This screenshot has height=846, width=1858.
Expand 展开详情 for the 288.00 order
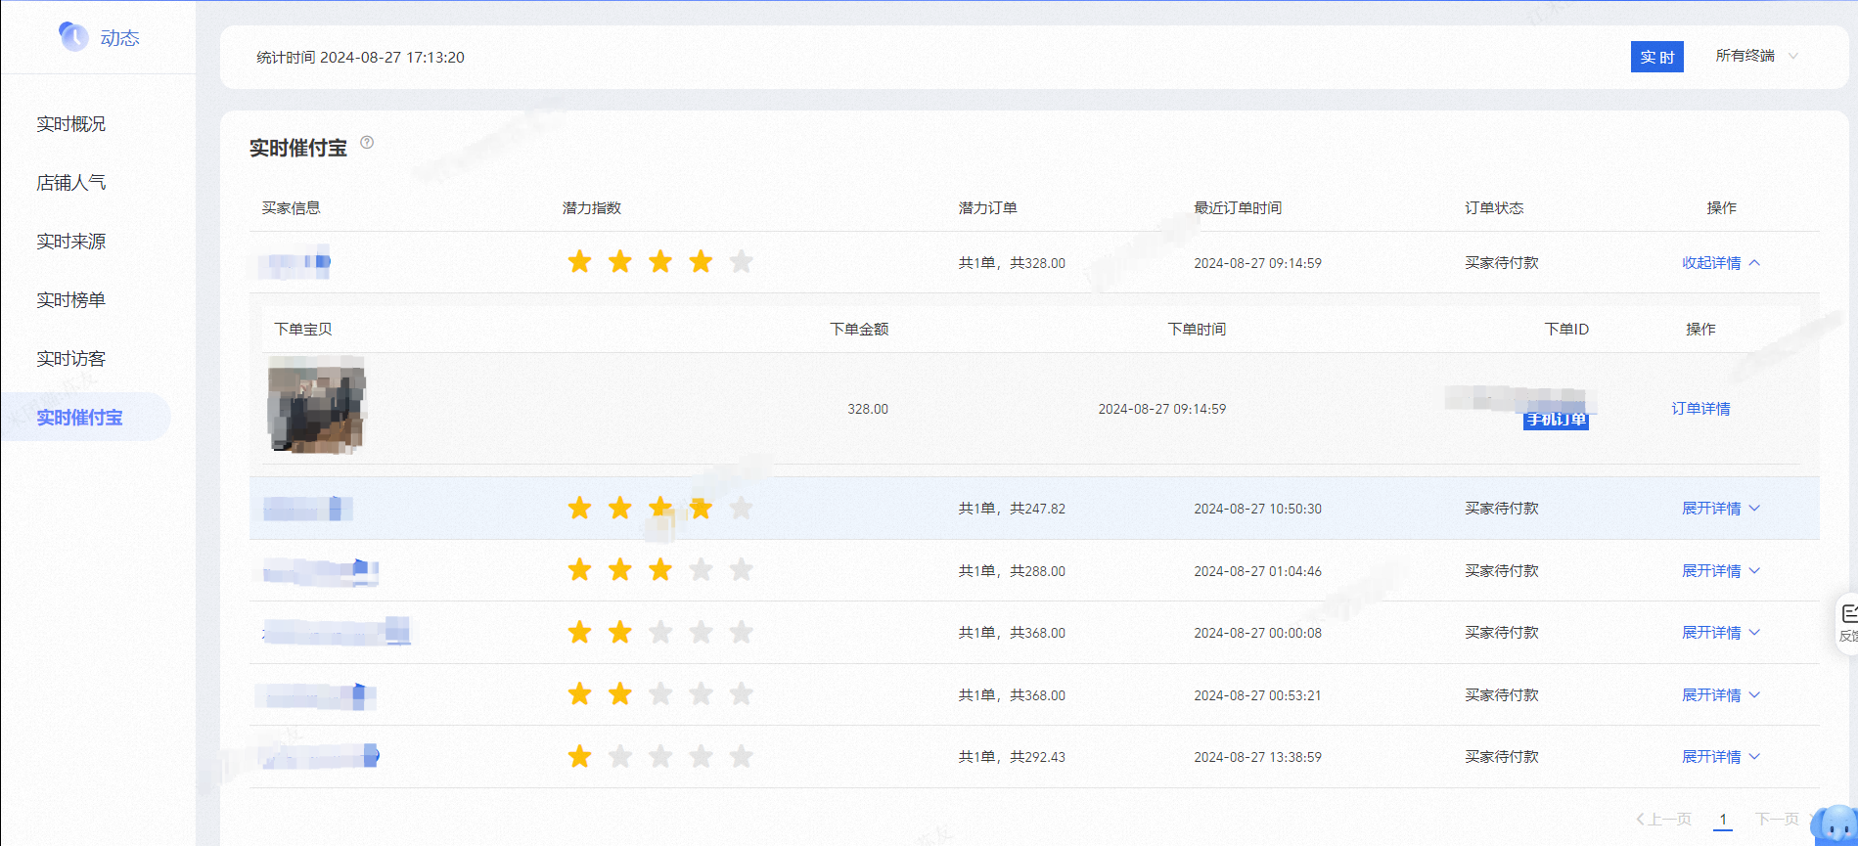pyautogui.click(x=1721, y=571)
